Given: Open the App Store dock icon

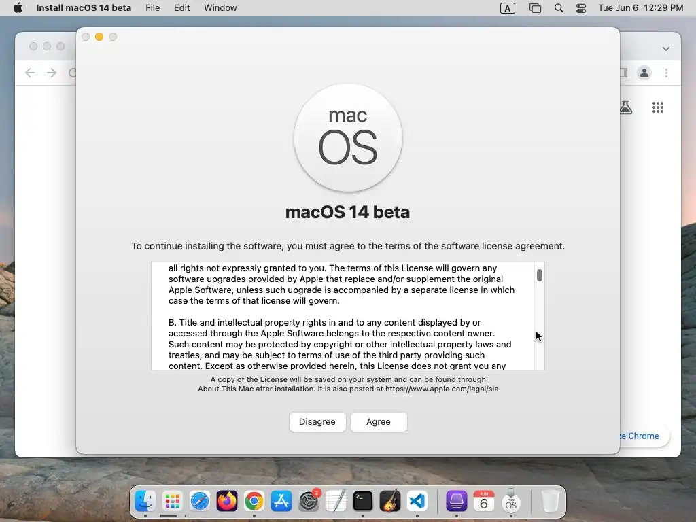Looking at the screenshot, I should (x=281, y=502).
